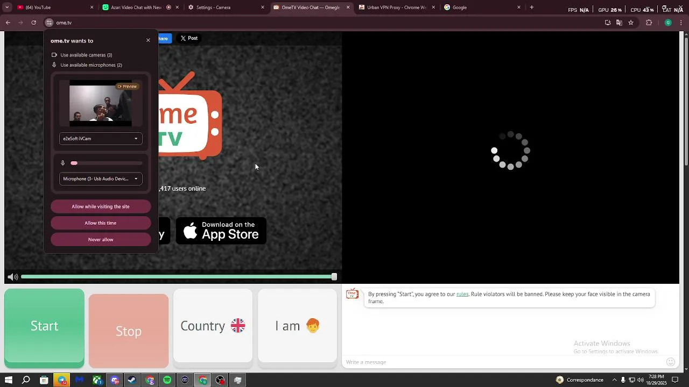Open the 7:28 PM clock calendar
Screen dimensions: 689x387
[x=657, y=380]
